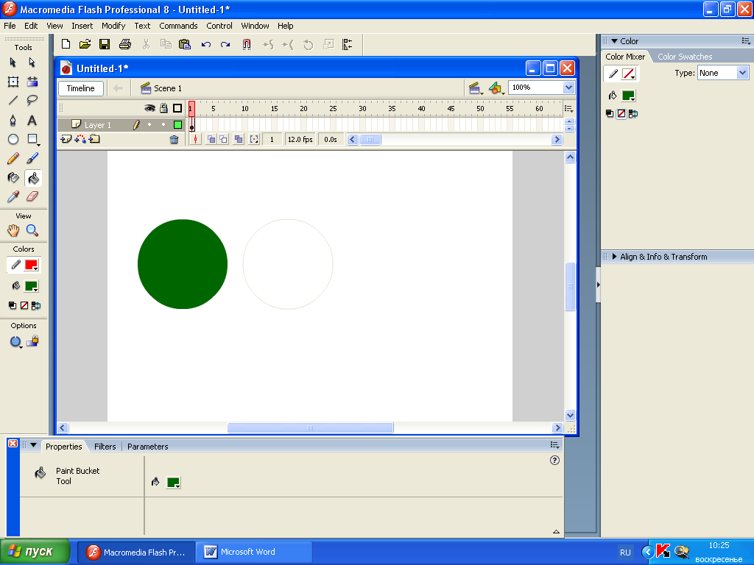Select the Lasso tool
Screen dimensions: 754x565
32,100
